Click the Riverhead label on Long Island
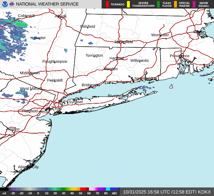Image resolution: width=214 pixels, height=196 pixels. coord(117,96)
